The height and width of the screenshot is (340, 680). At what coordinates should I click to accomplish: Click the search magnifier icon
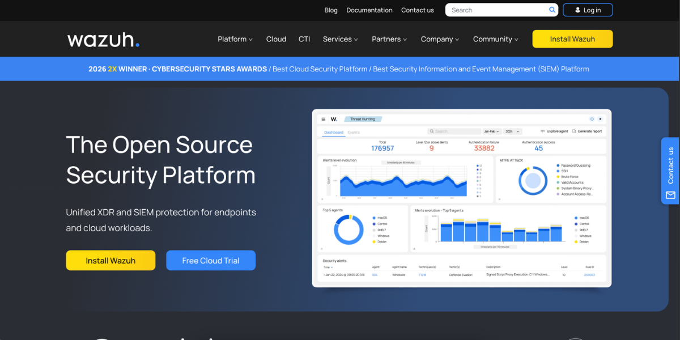tap(552, 10)
